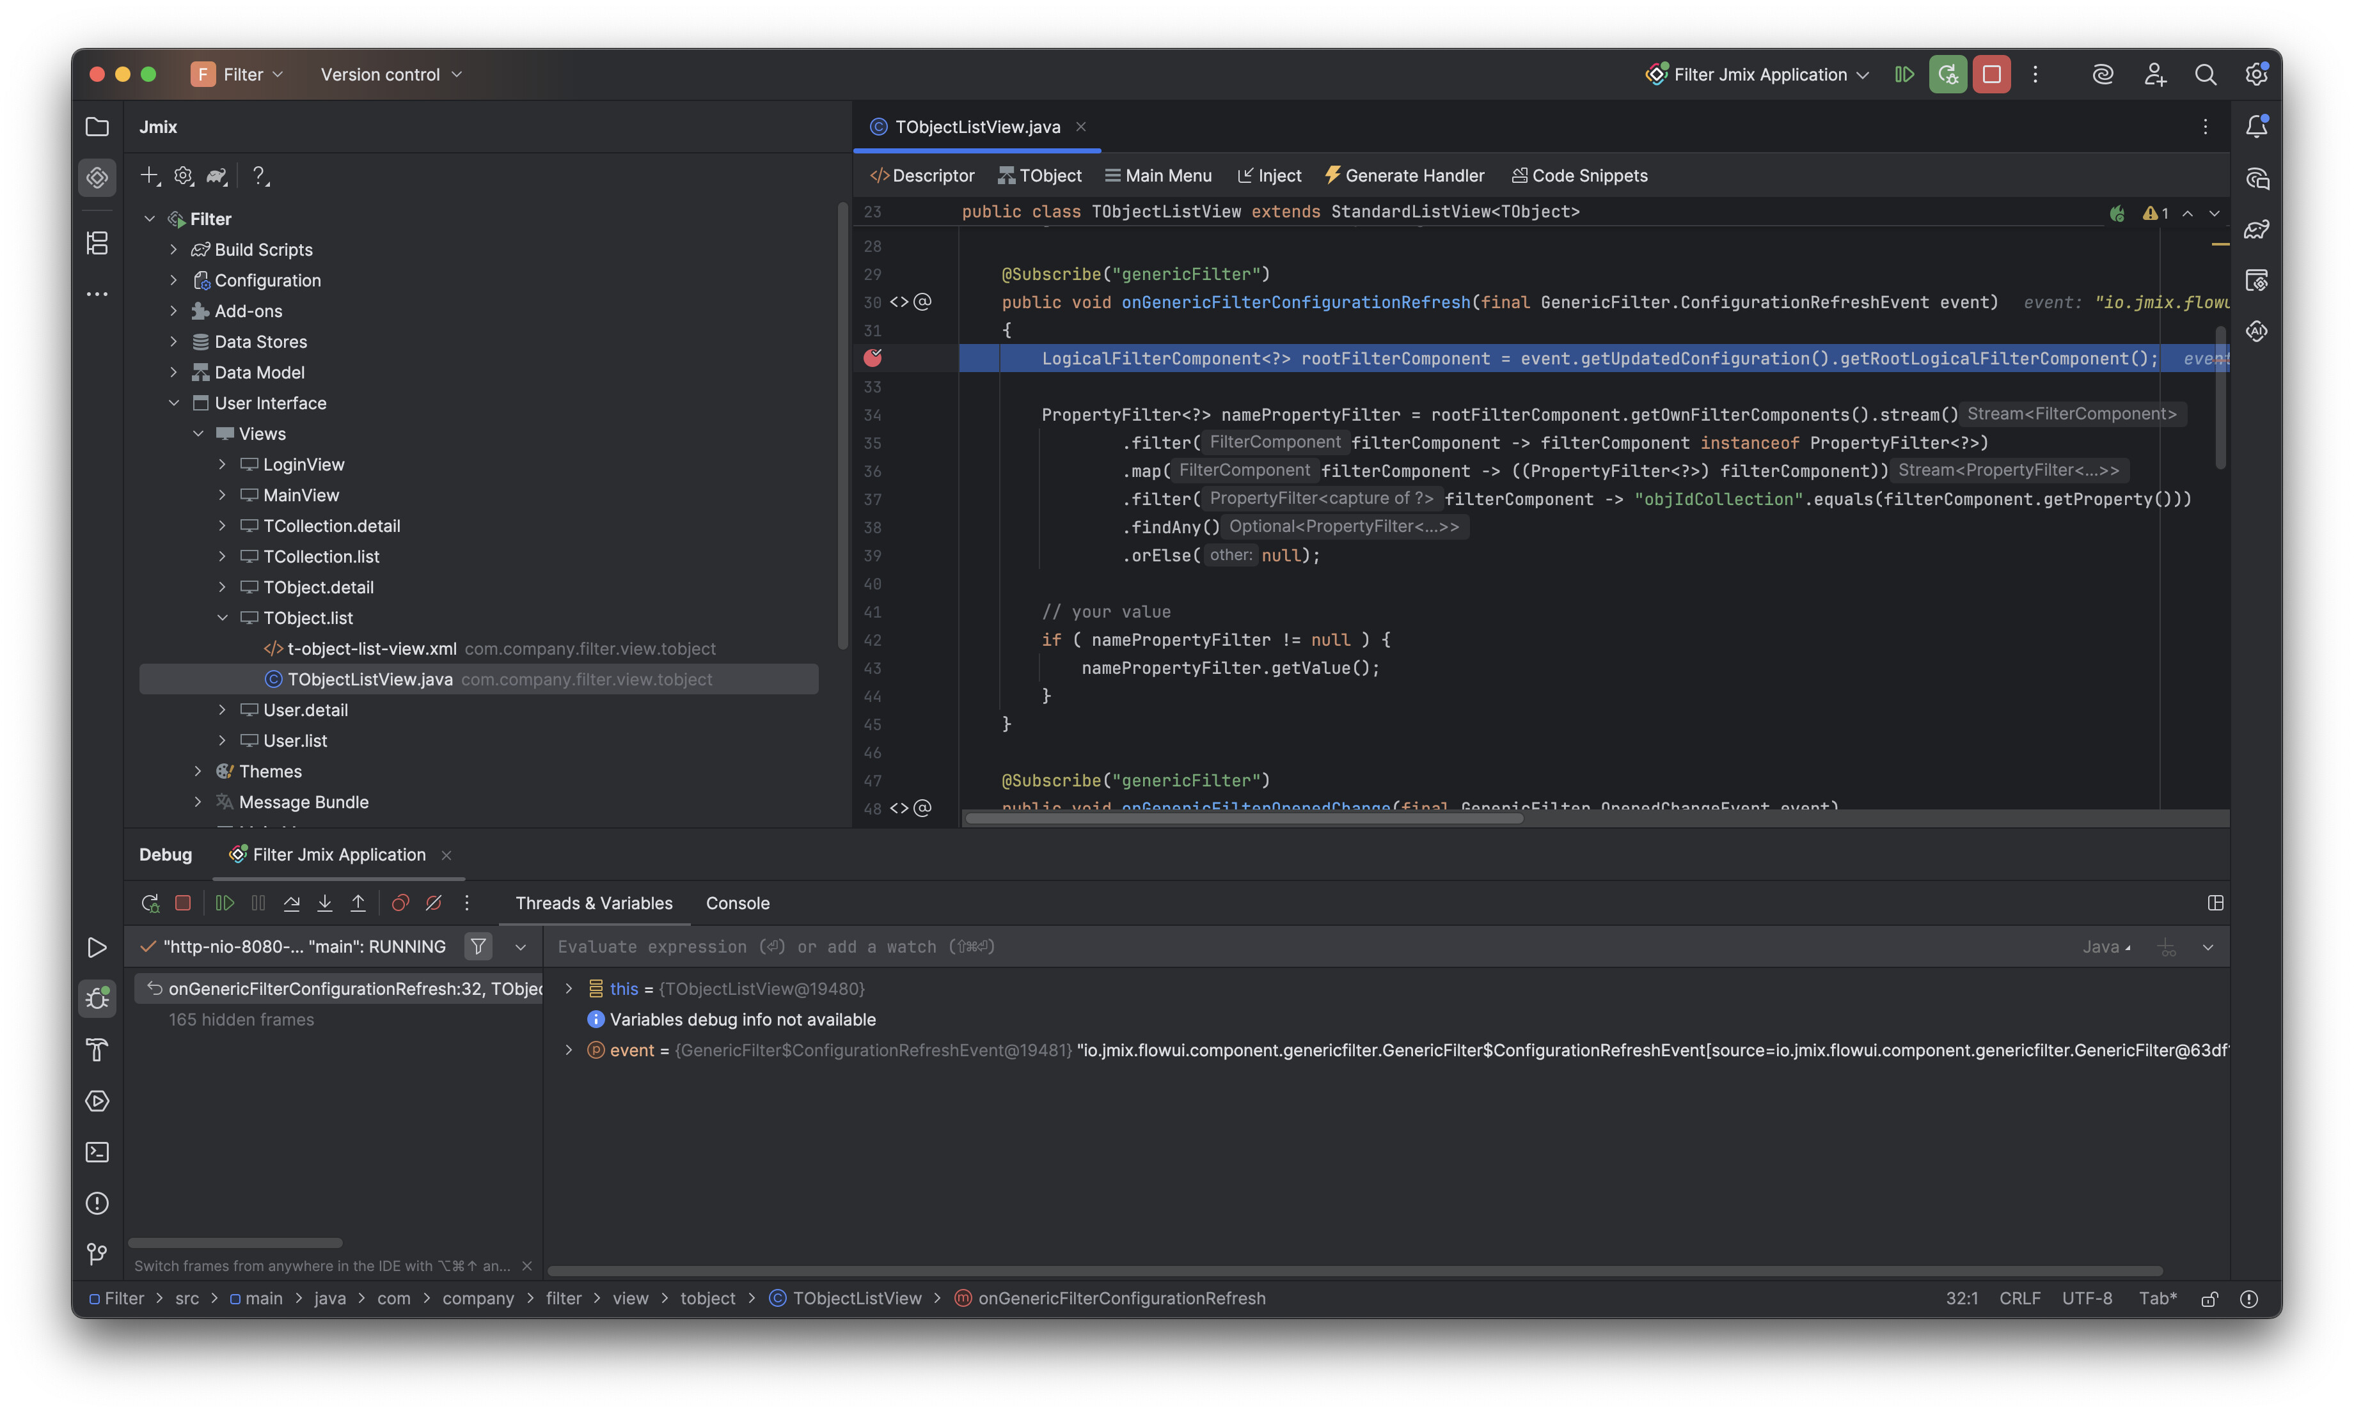This screenshot has width=2354, height=1413.
Task: Click the Main Menu action
Action: [x=1157, y=175]
